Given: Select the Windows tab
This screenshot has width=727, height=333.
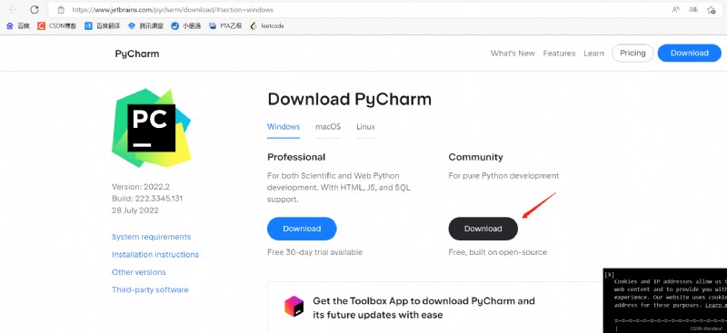Looking at the screenshot, I should pos(284,127).
